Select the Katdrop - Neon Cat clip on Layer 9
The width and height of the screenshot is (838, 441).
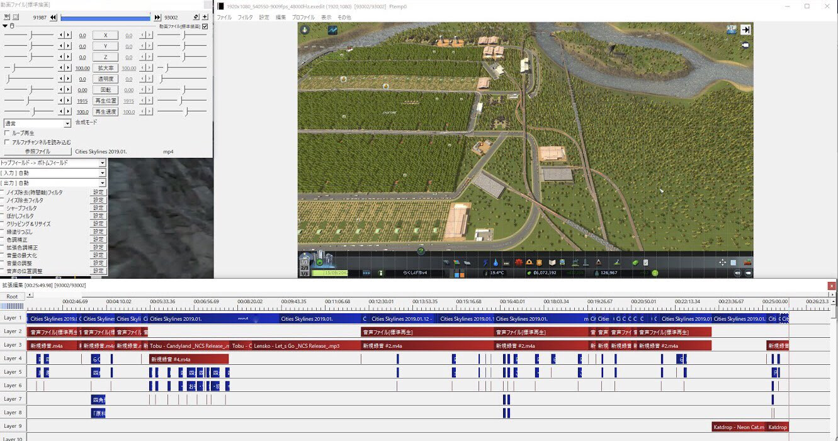coord(739,427)
